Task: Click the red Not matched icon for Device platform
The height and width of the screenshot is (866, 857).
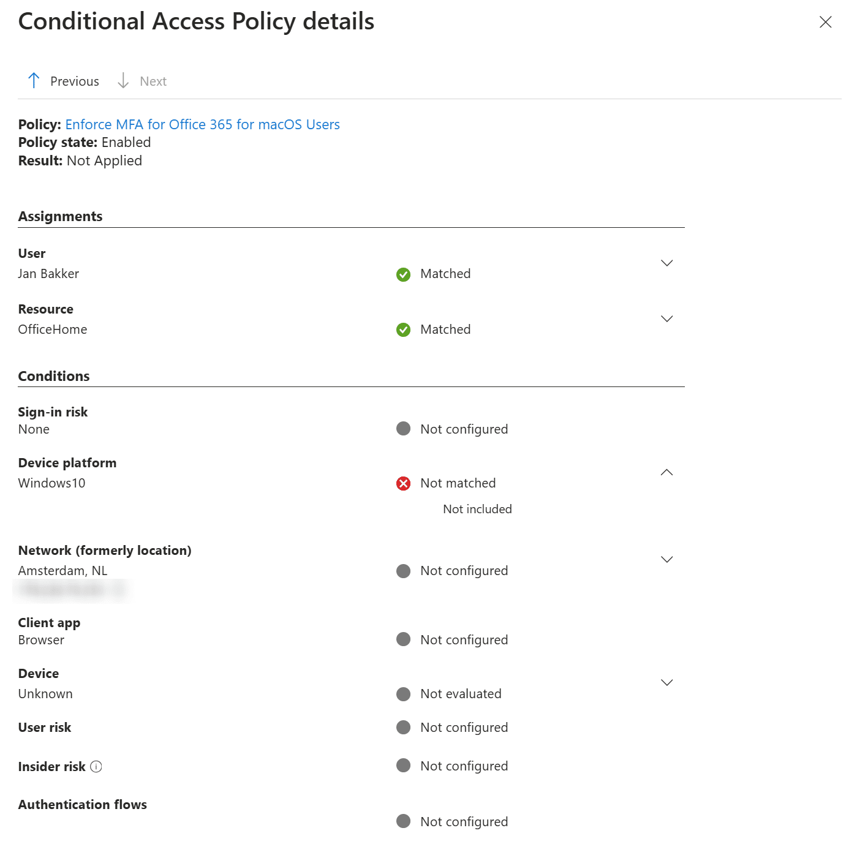Action: click(x=403, y=484)
